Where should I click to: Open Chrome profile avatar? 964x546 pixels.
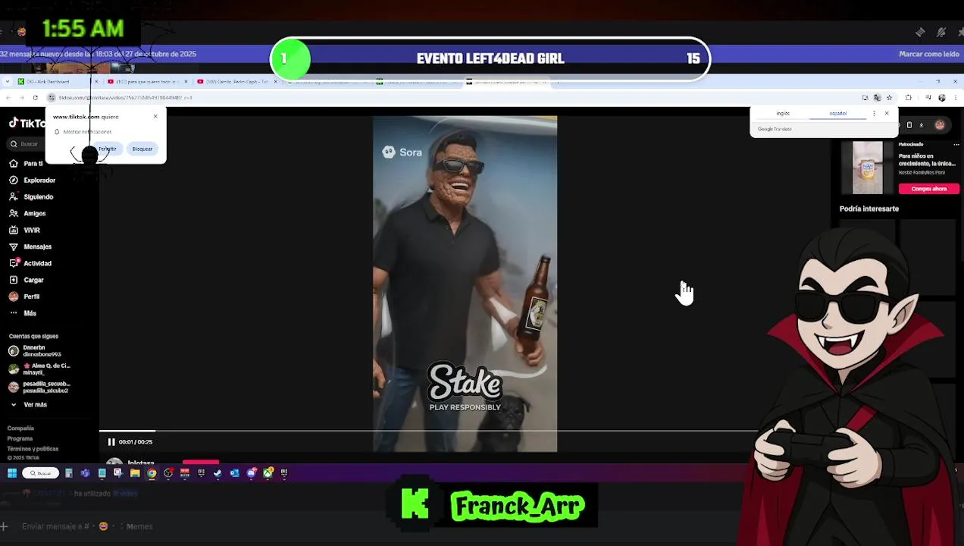[x=942, y=98]
